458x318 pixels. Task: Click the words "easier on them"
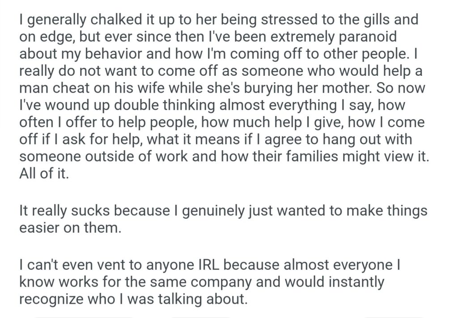click(70, 227)
